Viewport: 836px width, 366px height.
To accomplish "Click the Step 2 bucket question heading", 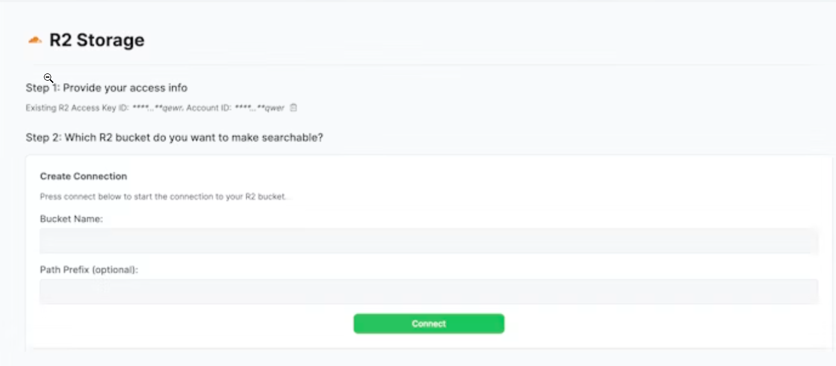I will (x=174, y=137).
